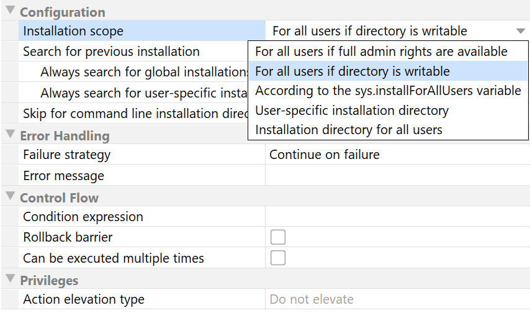Collapse the Configuration section triangle
The width and height of the screenshot is (530, 336).
pyautogui.click(x=9, y=11)
